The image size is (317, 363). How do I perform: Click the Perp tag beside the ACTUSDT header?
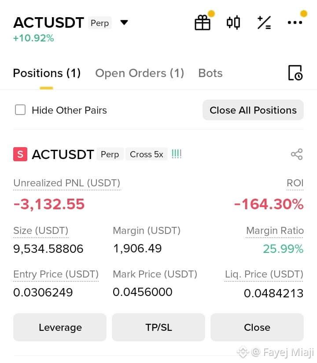pyautogui.click(x=100, y=23)
